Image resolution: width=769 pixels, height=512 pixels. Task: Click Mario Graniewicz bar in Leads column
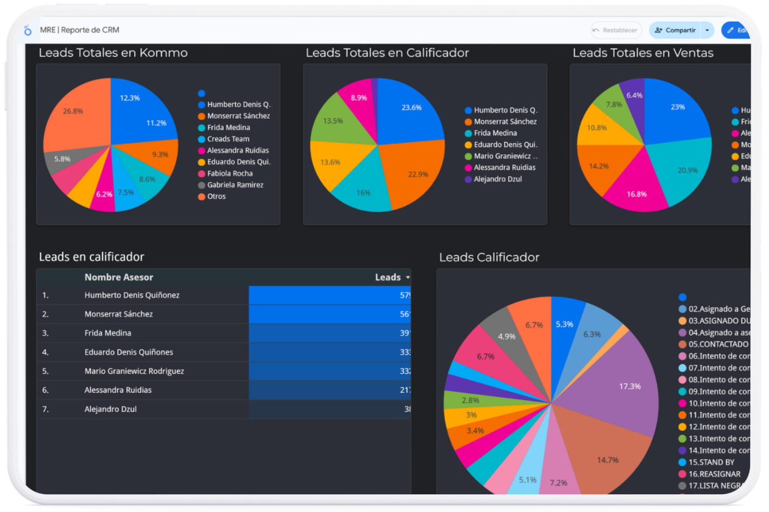[329, 371]
